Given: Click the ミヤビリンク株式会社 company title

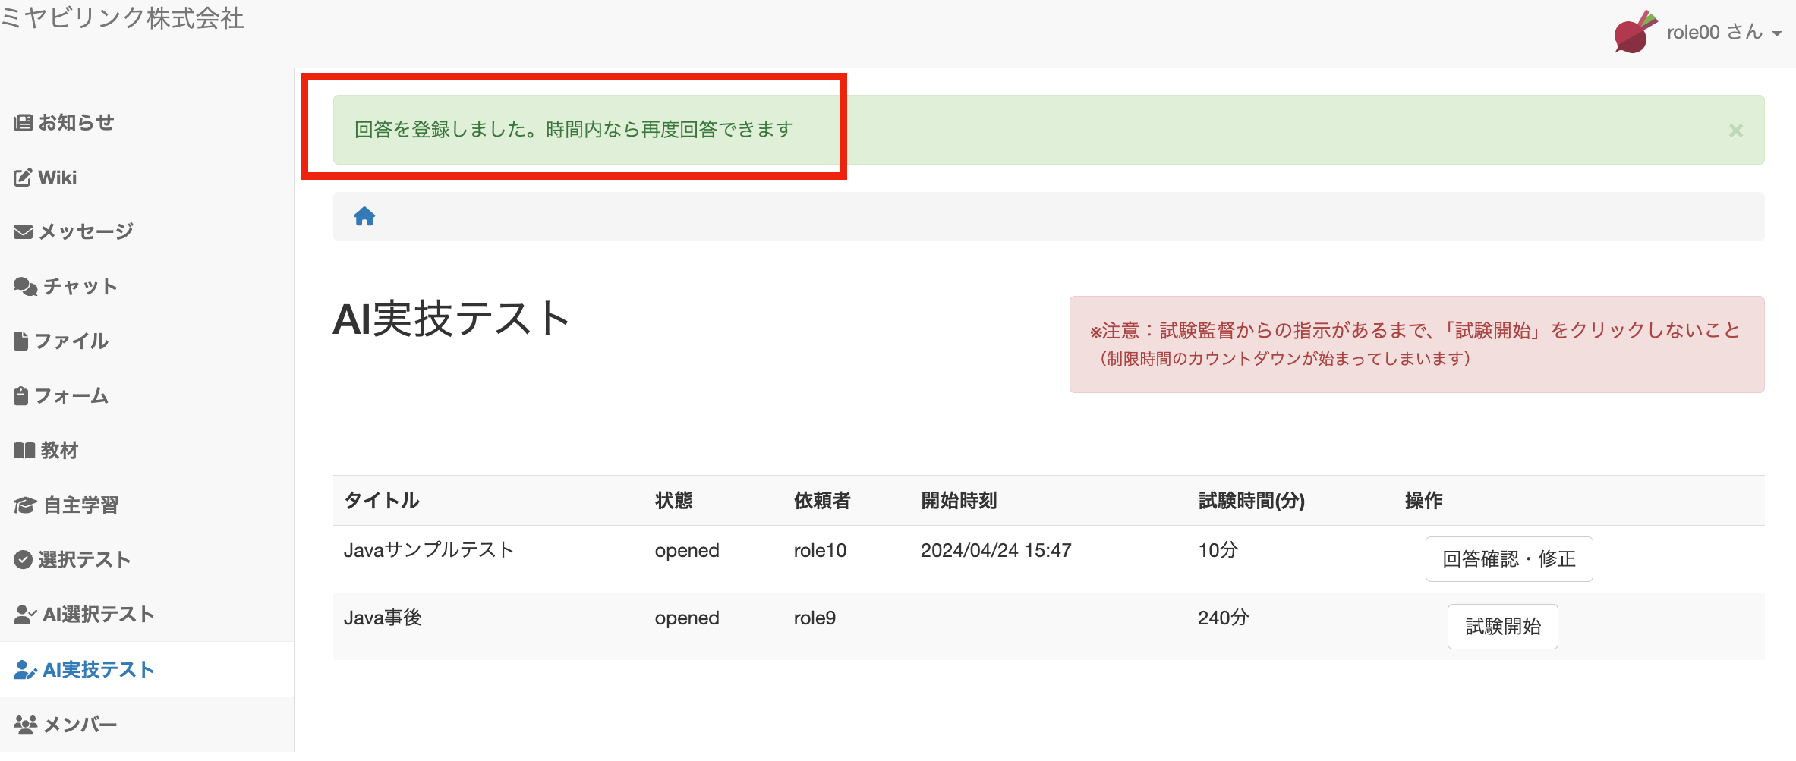Looking at the screenshot, I should coord(123,18).
